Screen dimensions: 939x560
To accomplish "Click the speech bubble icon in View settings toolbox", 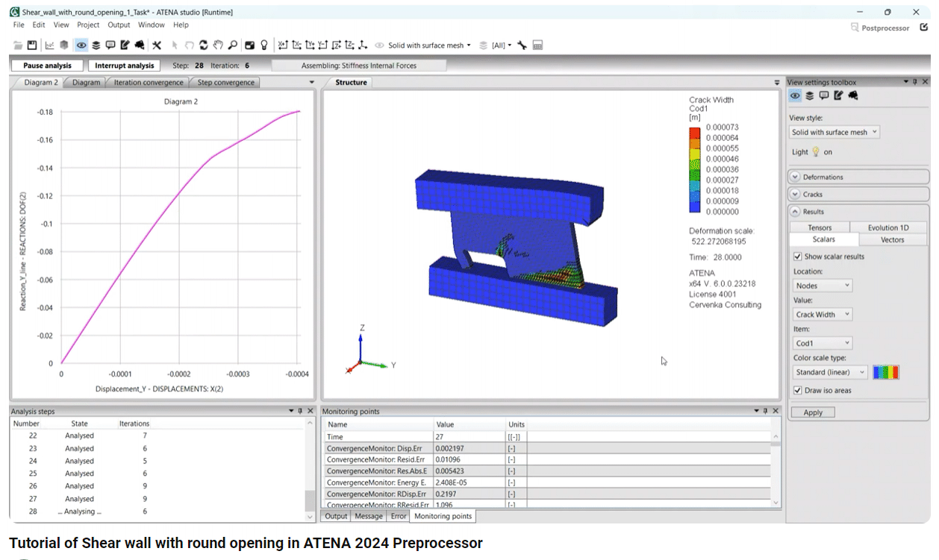I will pos(824,95).
